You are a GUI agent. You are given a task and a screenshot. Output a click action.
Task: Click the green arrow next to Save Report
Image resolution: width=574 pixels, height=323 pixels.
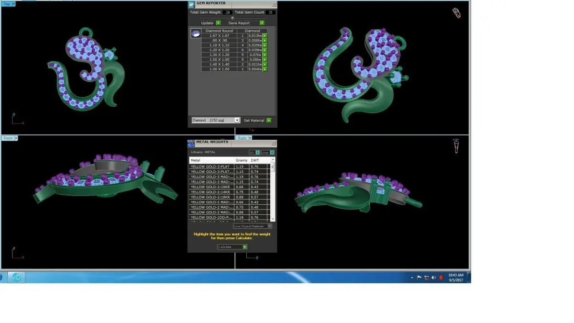(x=262, y=23)
